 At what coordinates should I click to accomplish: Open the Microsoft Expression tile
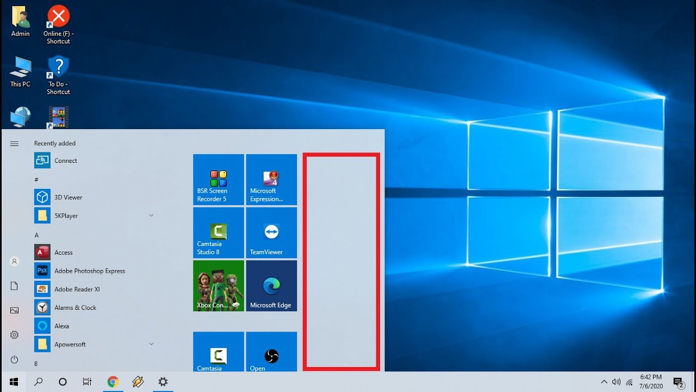tap(271, 180)
